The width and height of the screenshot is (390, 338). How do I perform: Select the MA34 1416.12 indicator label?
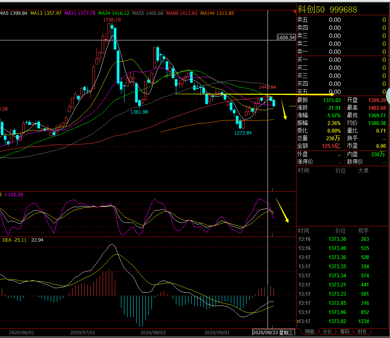(114, 13)
